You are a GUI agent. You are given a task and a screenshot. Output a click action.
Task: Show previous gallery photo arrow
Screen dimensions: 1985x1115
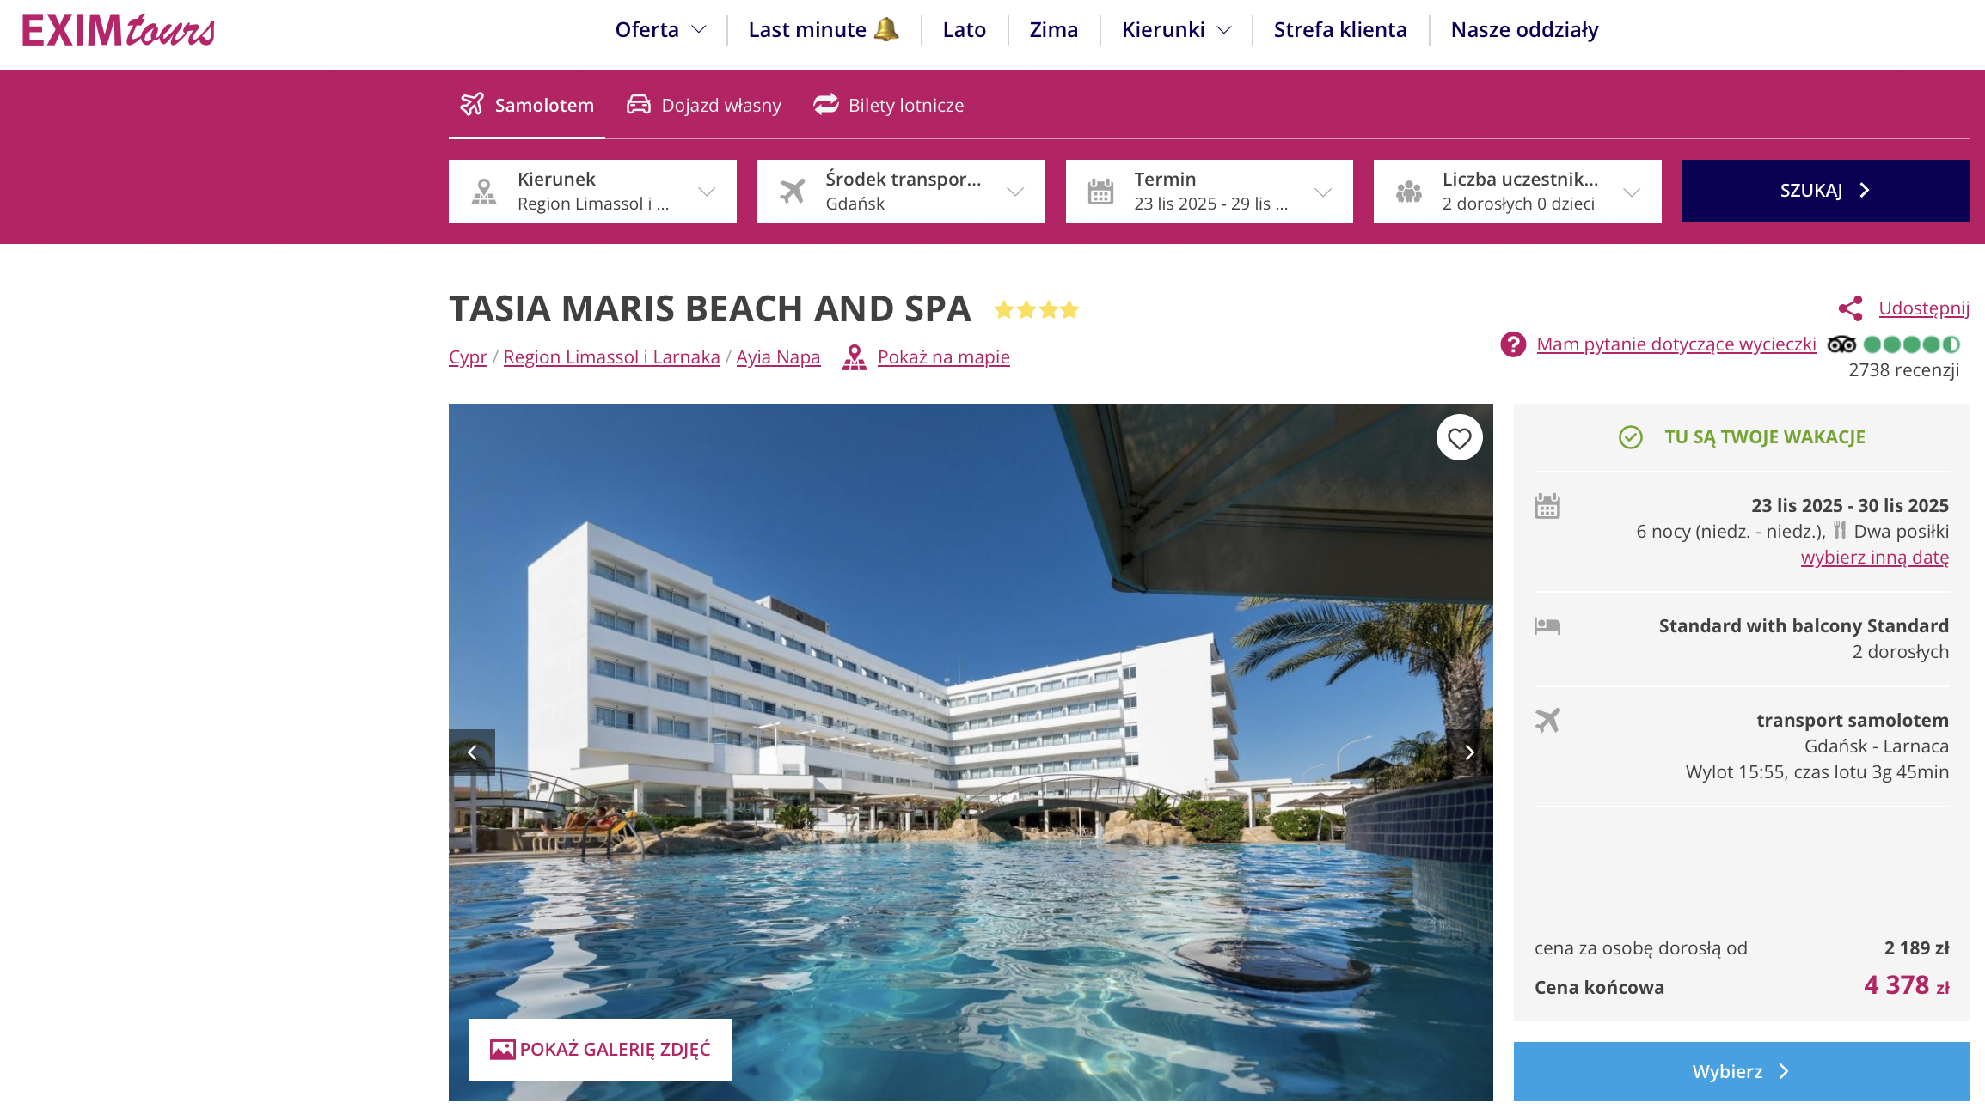tap(472, 752)
